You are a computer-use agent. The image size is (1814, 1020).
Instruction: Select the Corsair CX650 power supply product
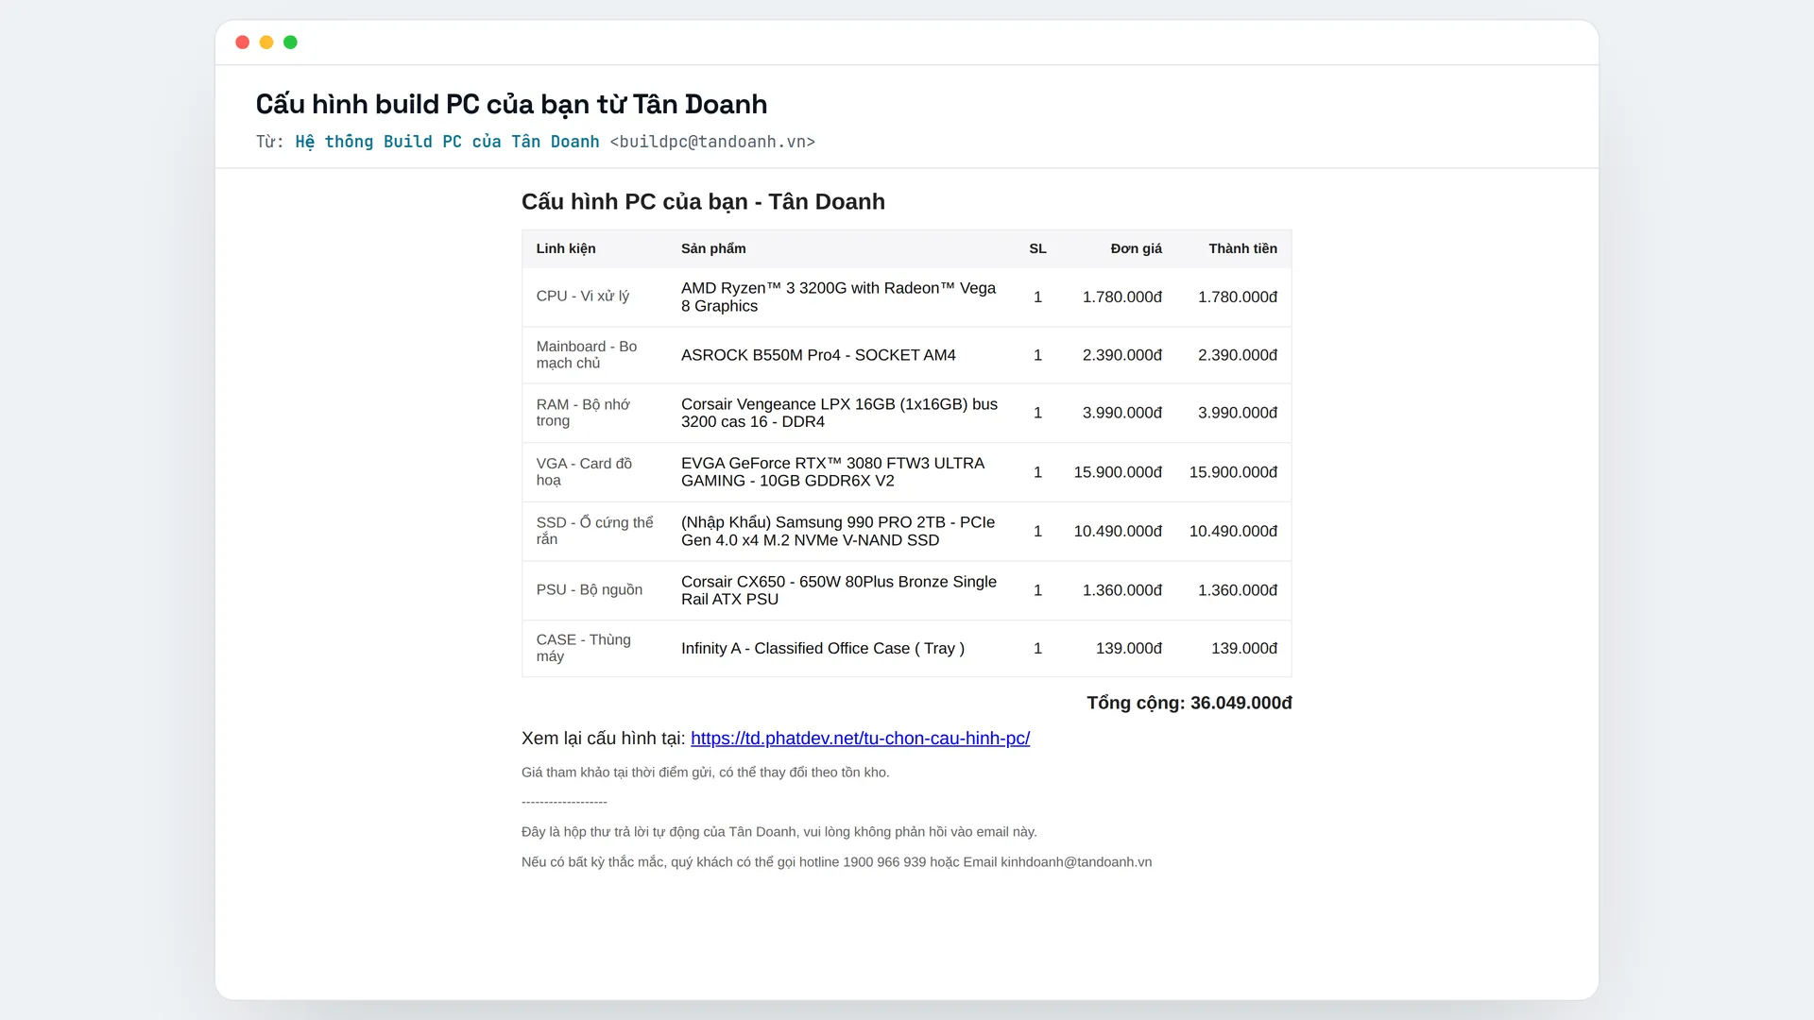pos(839,590)
